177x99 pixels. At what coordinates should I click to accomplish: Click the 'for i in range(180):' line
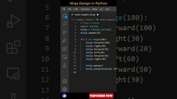click(x=94, y=39)
